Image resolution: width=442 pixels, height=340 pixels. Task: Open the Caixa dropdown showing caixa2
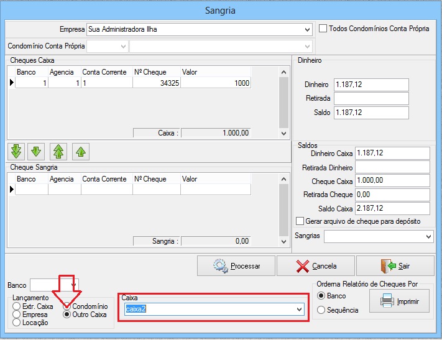(300, 310)
